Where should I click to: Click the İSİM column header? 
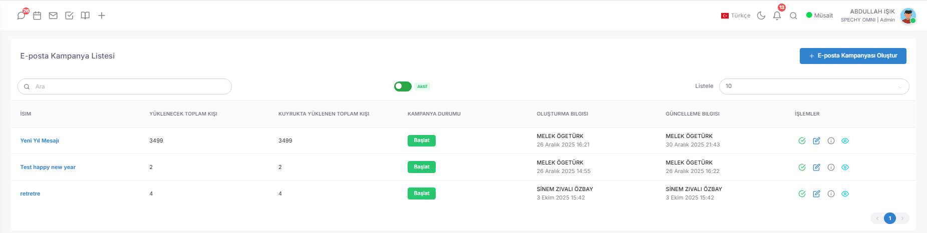point(26,114)
